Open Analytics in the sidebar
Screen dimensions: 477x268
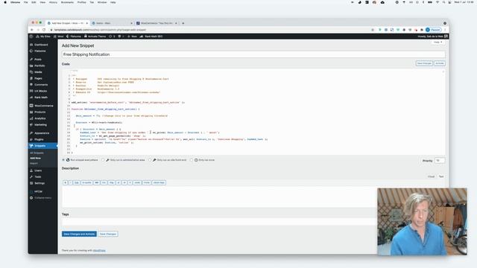(40, 118)
